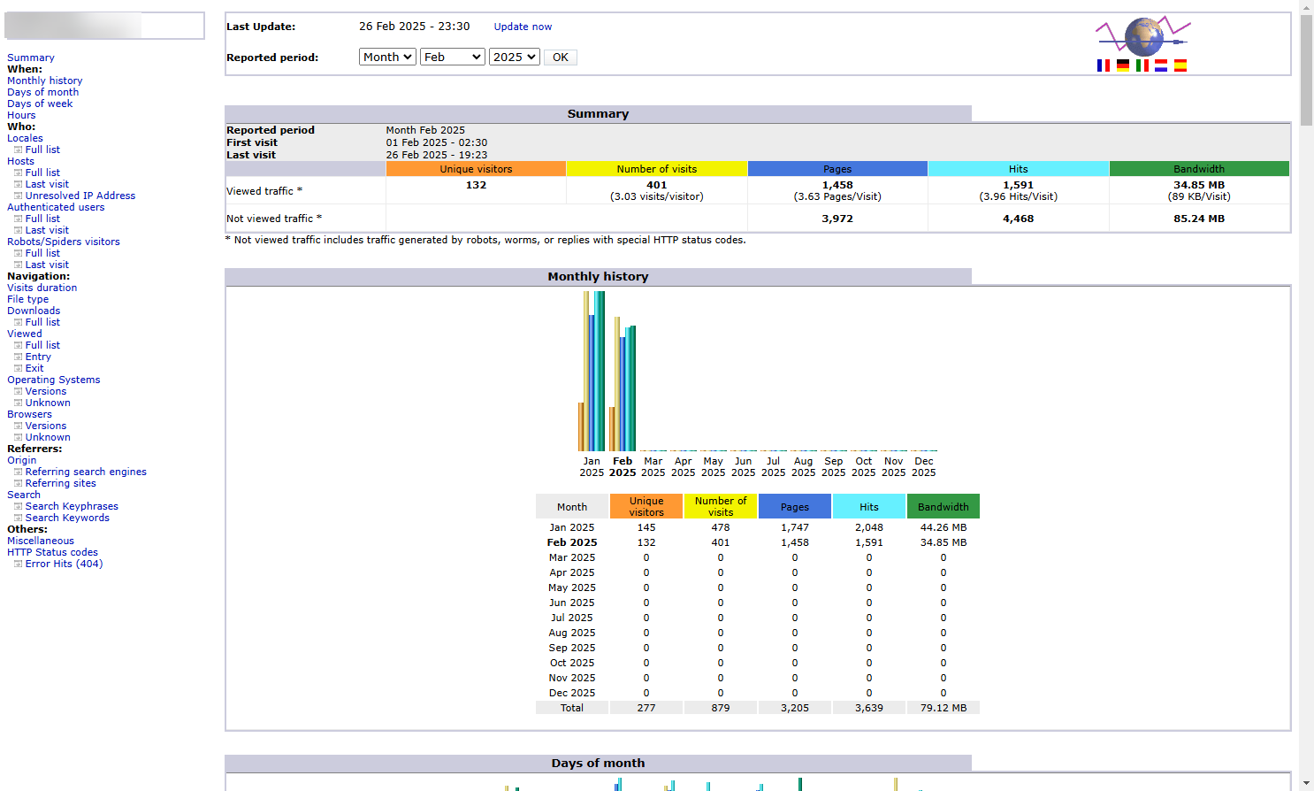The width and height of the screenshot is (1314, 791).
Task: Open Monthly history section link
Action: 45,81
